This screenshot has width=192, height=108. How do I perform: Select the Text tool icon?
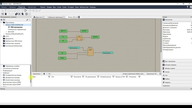(x=6, y=11)
